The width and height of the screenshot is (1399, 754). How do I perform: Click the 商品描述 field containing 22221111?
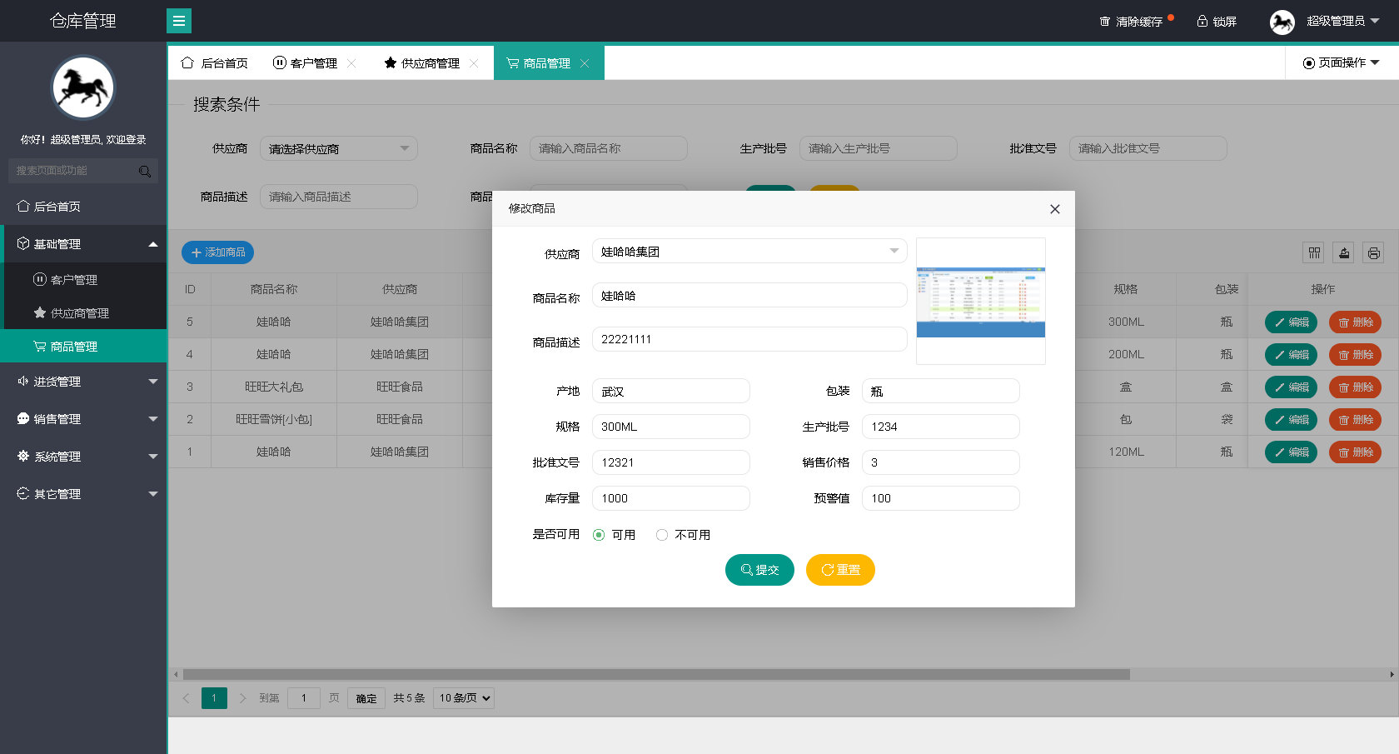[x=749, y=339]
